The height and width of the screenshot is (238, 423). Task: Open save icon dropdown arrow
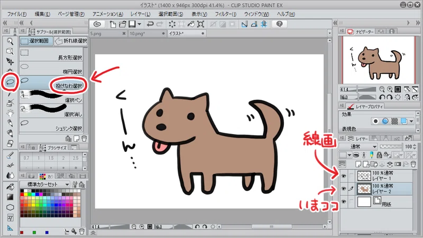pos(139,24)
